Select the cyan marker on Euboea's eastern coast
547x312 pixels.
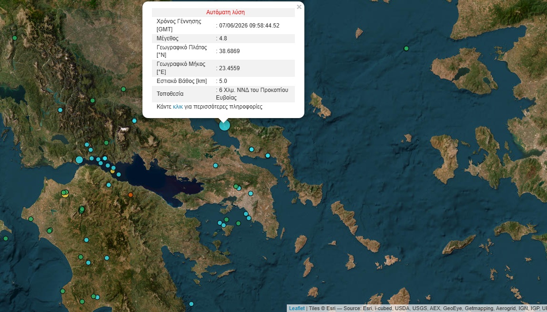pyautogui.click(x=268, y=156)
